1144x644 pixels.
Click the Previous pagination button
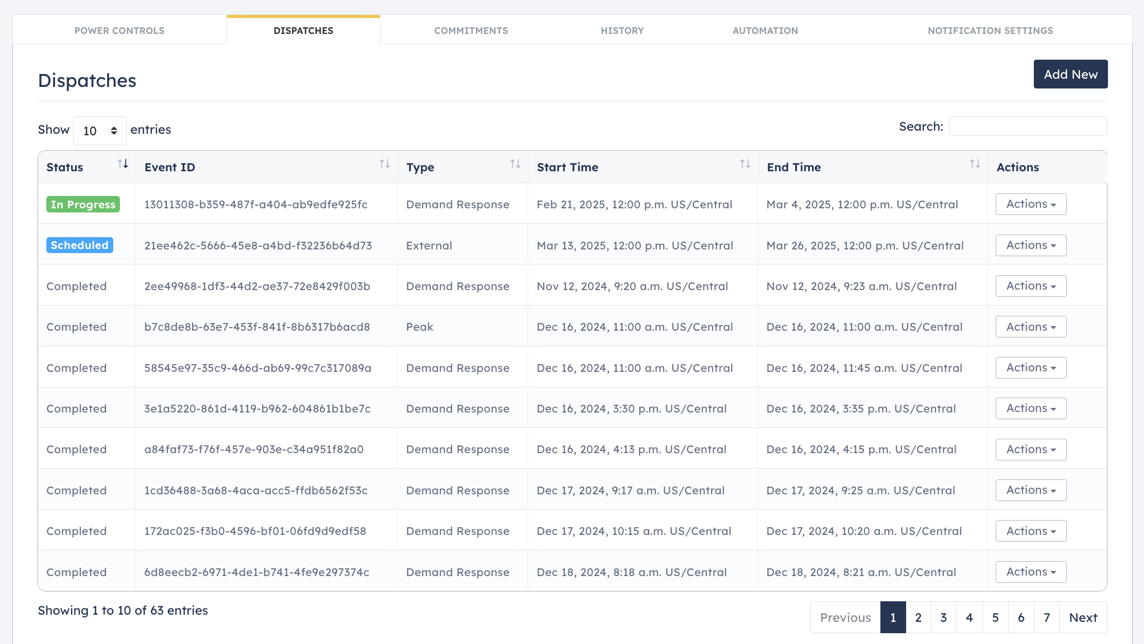coord(845,617)
